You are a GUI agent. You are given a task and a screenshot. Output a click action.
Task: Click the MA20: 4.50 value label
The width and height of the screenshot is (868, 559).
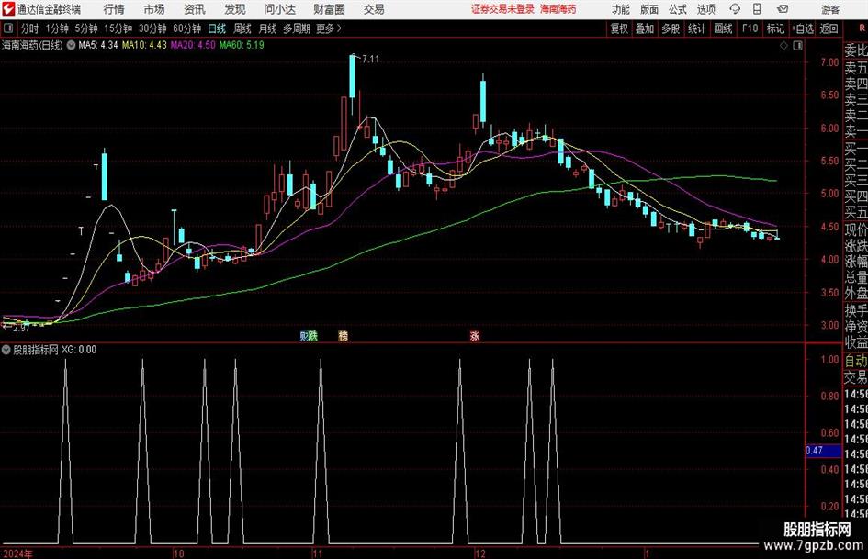pyautogui.click(x=193, y=45)
